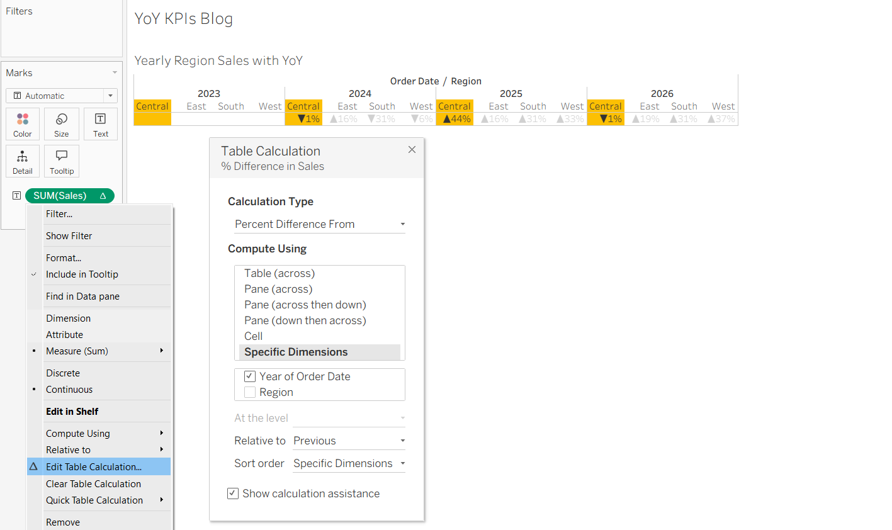Open the Detail marks card
Viewport: 892px width, 530px height.
(23, 161)
